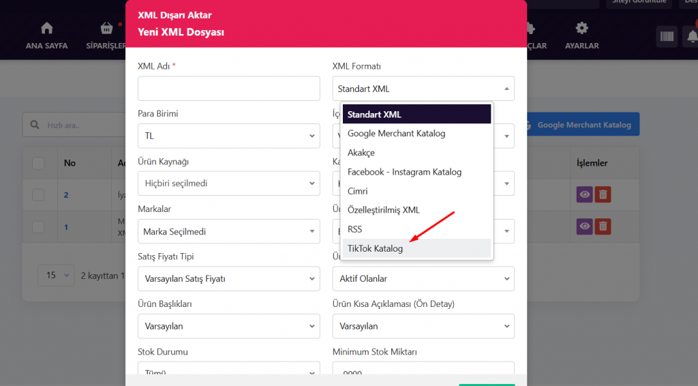Click the barcode icon in the header
698x386 pixels.
(x=667, y=36)
